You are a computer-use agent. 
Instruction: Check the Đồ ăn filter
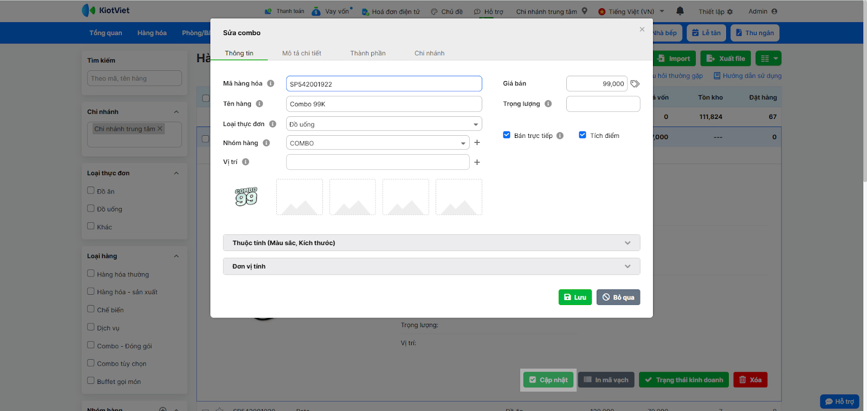point(91,190)
